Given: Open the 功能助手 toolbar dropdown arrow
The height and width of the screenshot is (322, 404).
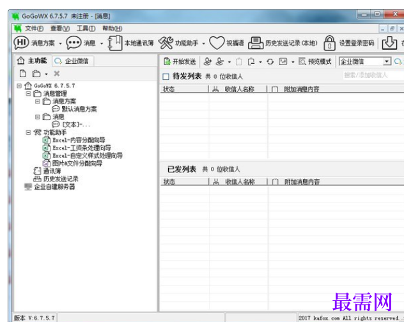Looking at the screenshot, I should pos(203,43).
